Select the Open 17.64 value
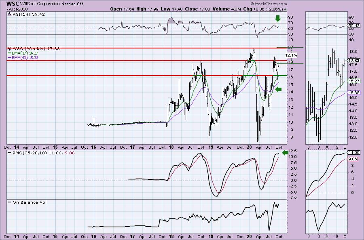Screen dimensions: 364x240 click(122, 9)
